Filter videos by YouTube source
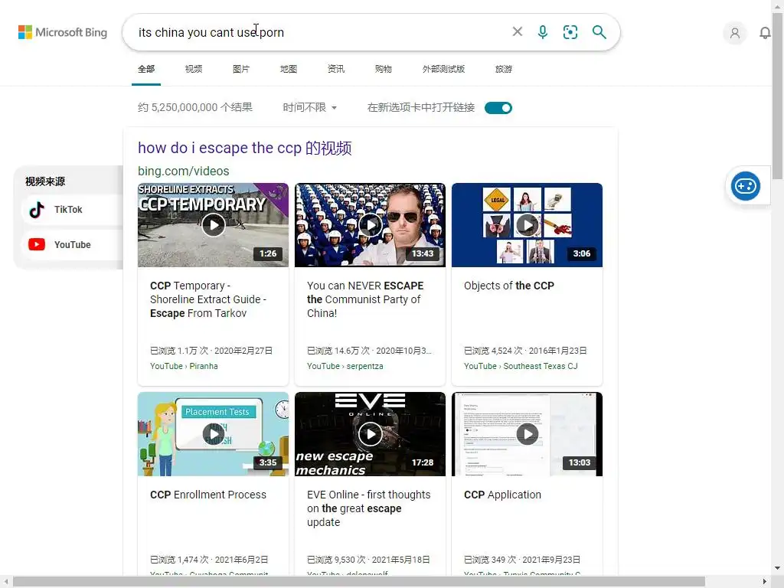The width and height of the screenshot is (784, 588). point(73,244)
